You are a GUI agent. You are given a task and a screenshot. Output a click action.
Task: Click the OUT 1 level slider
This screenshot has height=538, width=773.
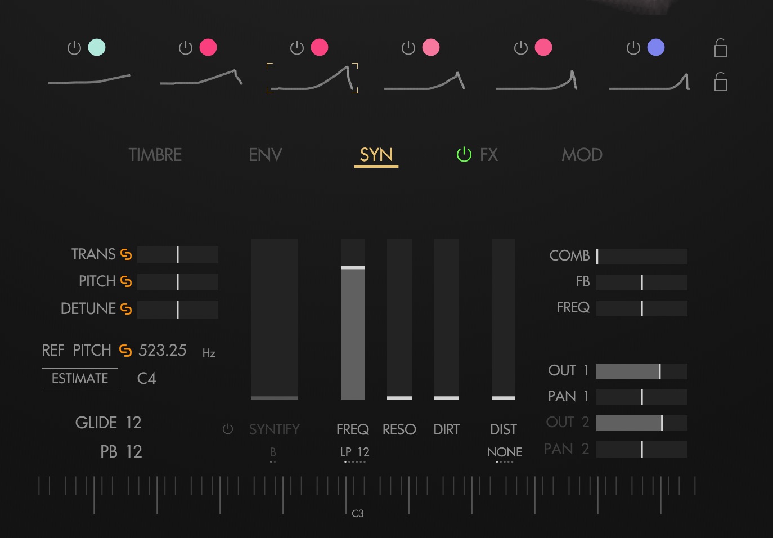click(641, 371)
